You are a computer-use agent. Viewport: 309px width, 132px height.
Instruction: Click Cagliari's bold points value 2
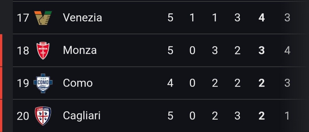[x=262, y=116]
